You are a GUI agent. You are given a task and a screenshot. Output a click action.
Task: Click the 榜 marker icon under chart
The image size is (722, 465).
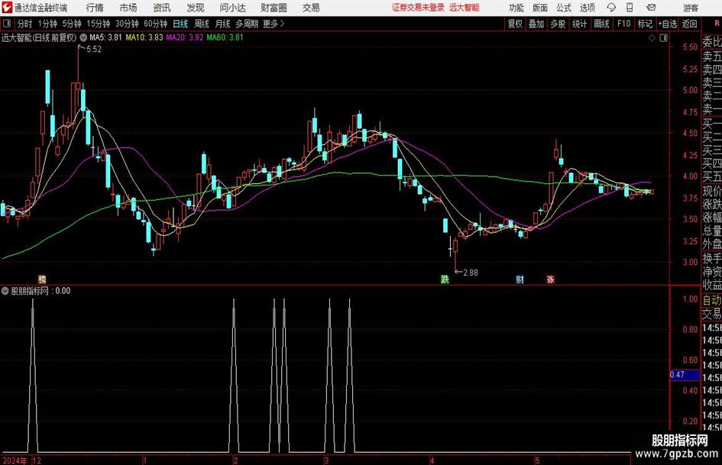coord(42,279)
